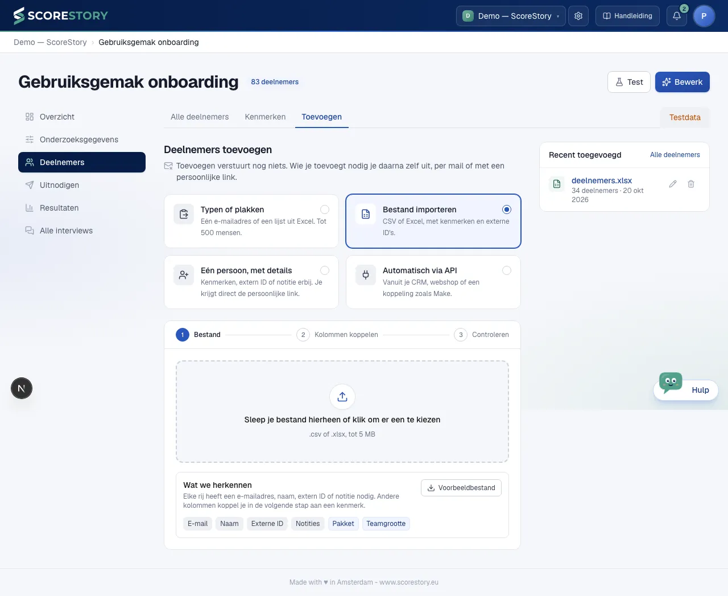Click the file icon beside deelnemers.xlsx
This screenshot has height=596, width=728.
tap(557, 184)
